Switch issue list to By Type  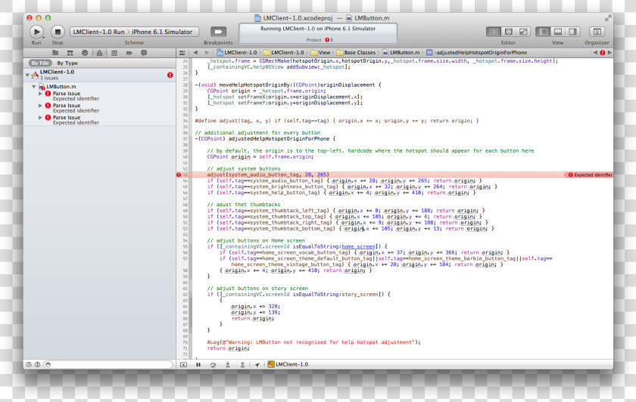[67, 63]
